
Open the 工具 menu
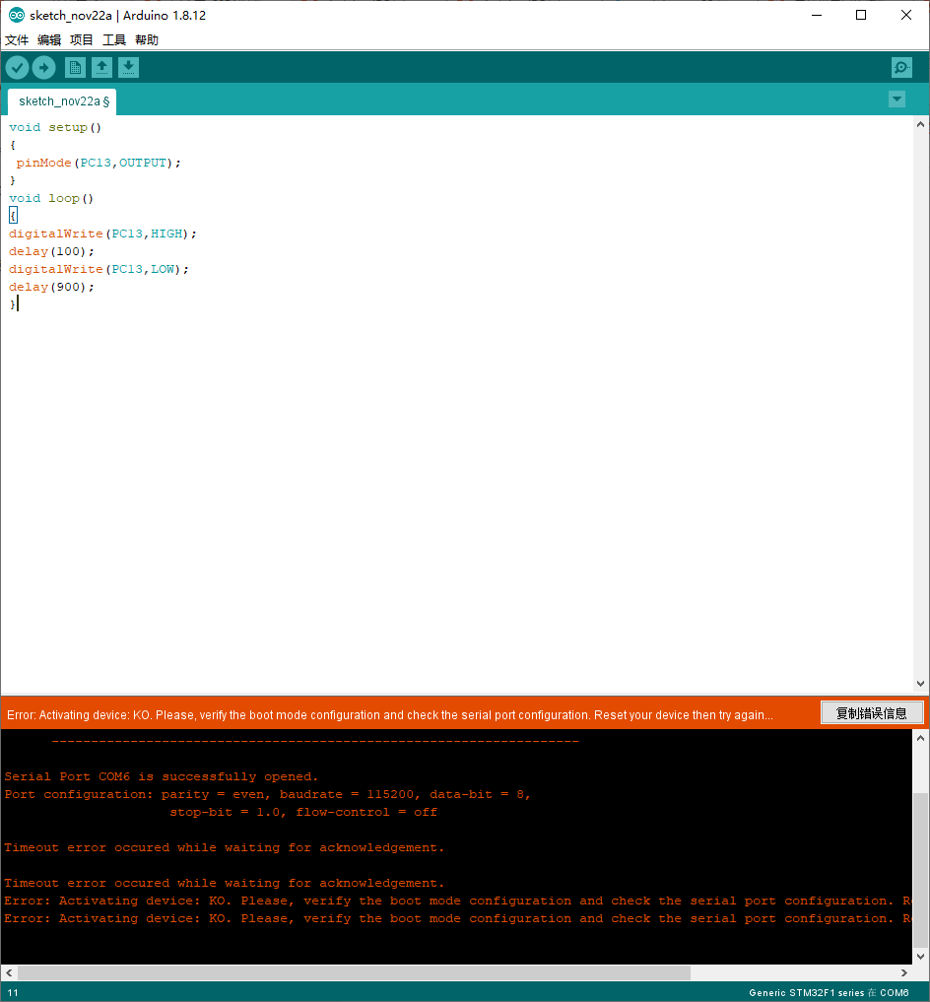point(112,39)
